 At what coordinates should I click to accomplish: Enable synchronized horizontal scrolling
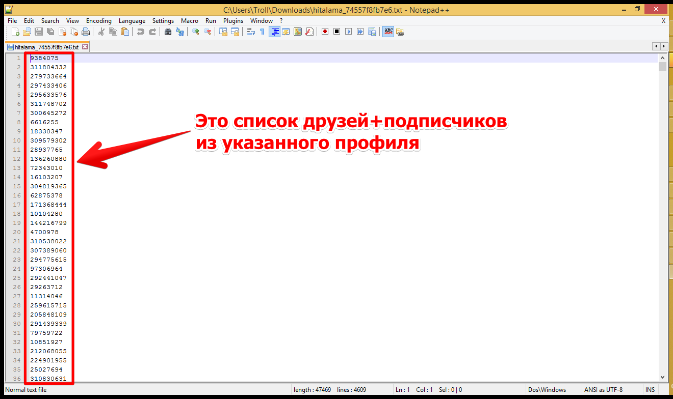[235, 32]
